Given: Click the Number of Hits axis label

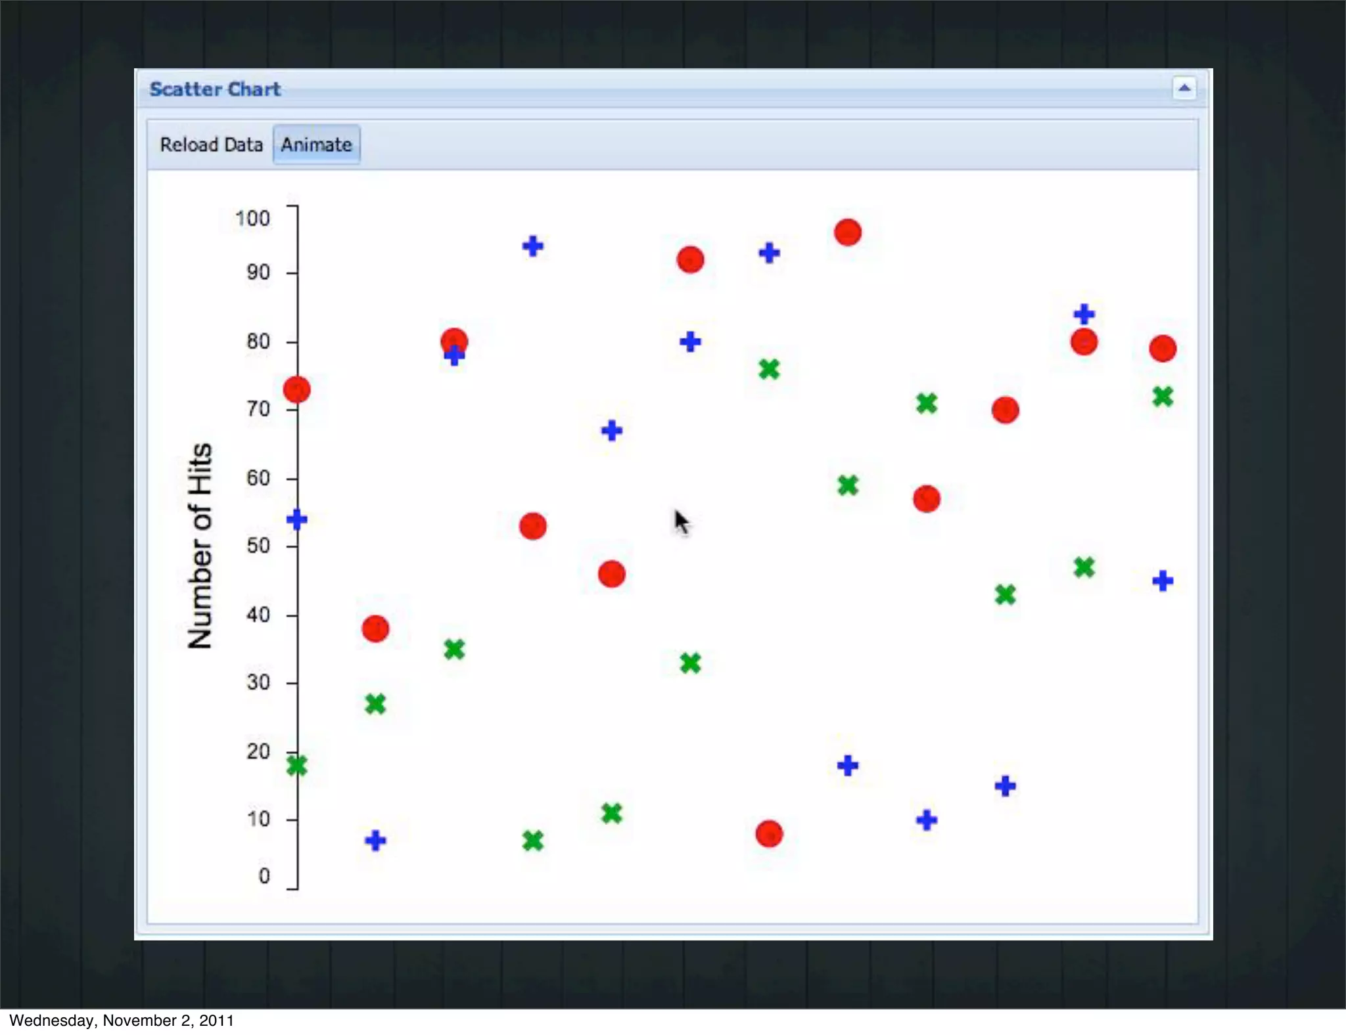Looking at the screenshot, I should [x=200, y=546].
